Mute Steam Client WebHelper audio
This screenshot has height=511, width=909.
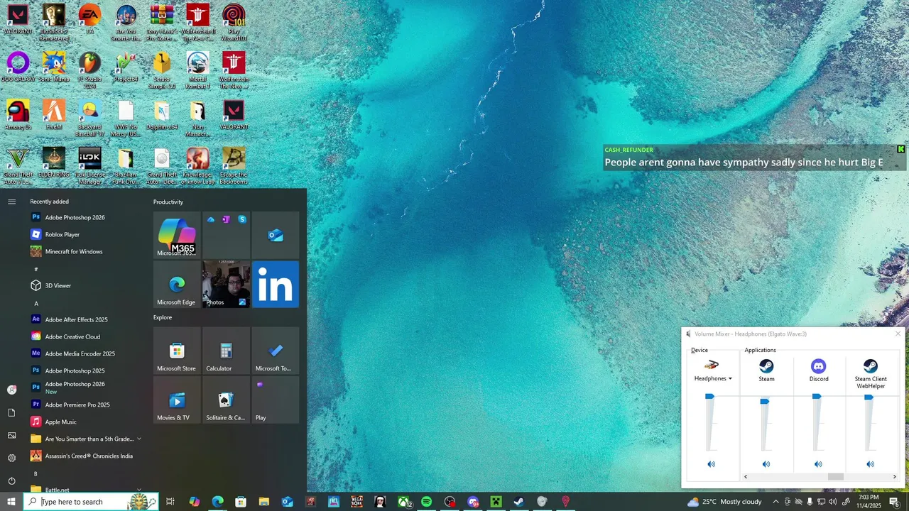tap(870, 464)
